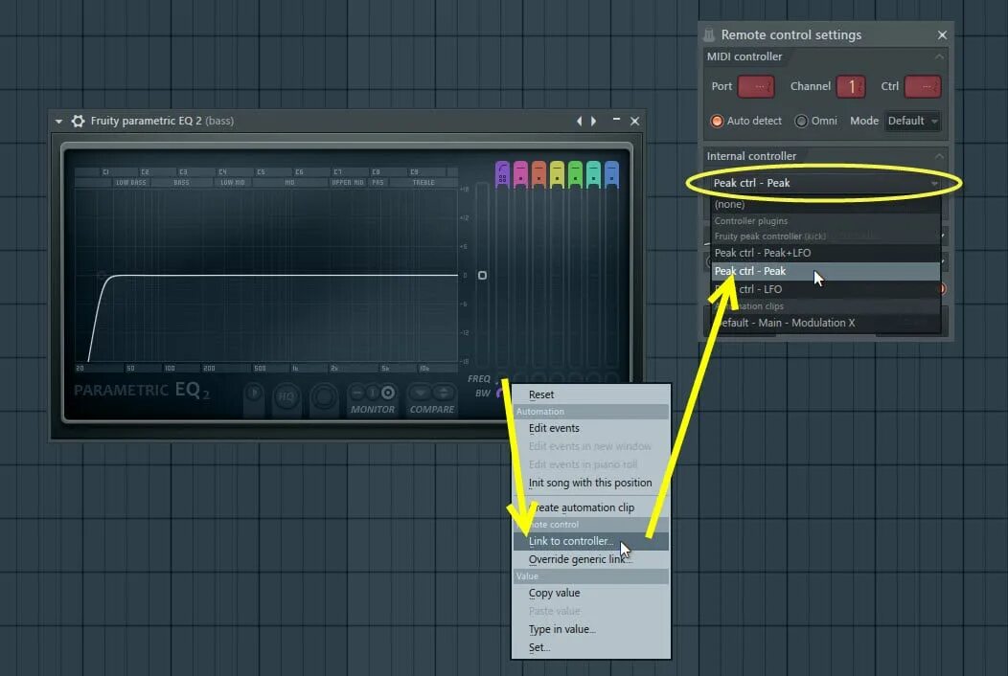
Task: Open the Mode Default dropdown
Action: [912, 121]
